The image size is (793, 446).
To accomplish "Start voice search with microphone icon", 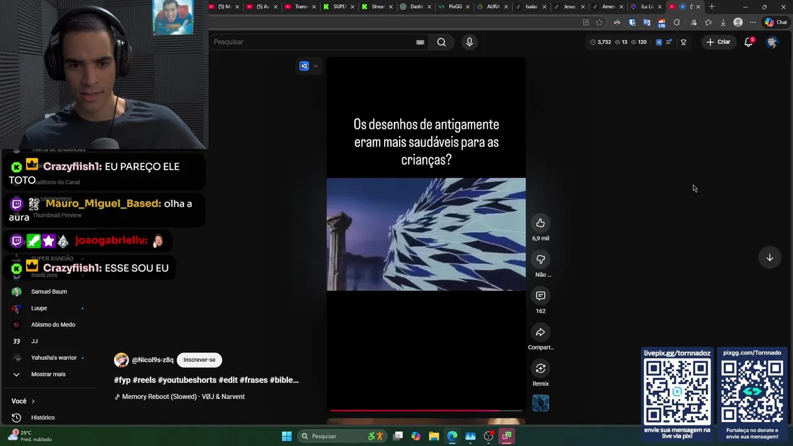I will click(x=469, y=42).
